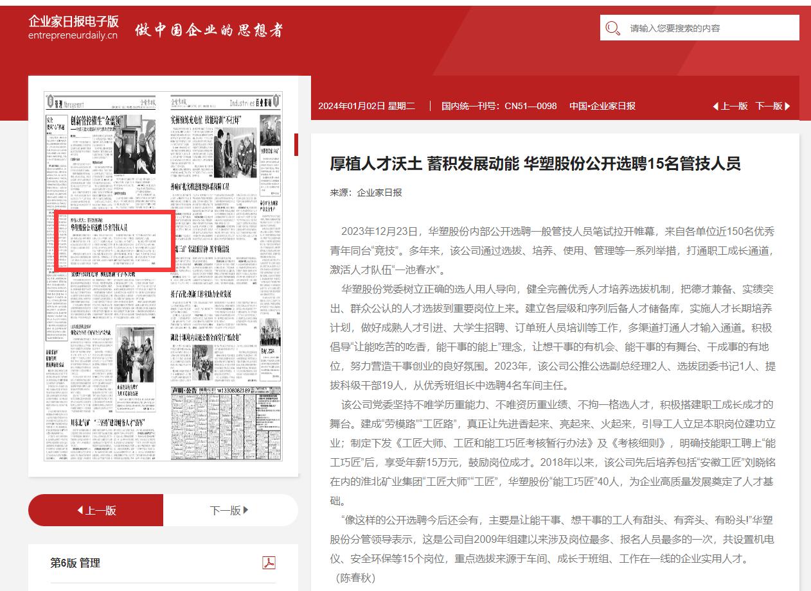Image resolution: width=811 pixels, height=591 pixels.
Task: Click the 中国•企业家日报 label in date bar
Action: coord(602,107)
